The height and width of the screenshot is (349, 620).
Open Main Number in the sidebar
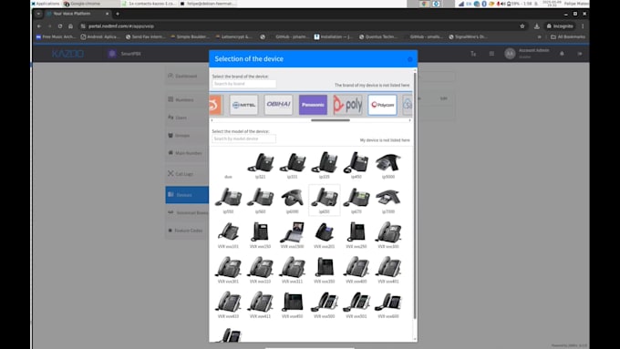coord(186,153)
